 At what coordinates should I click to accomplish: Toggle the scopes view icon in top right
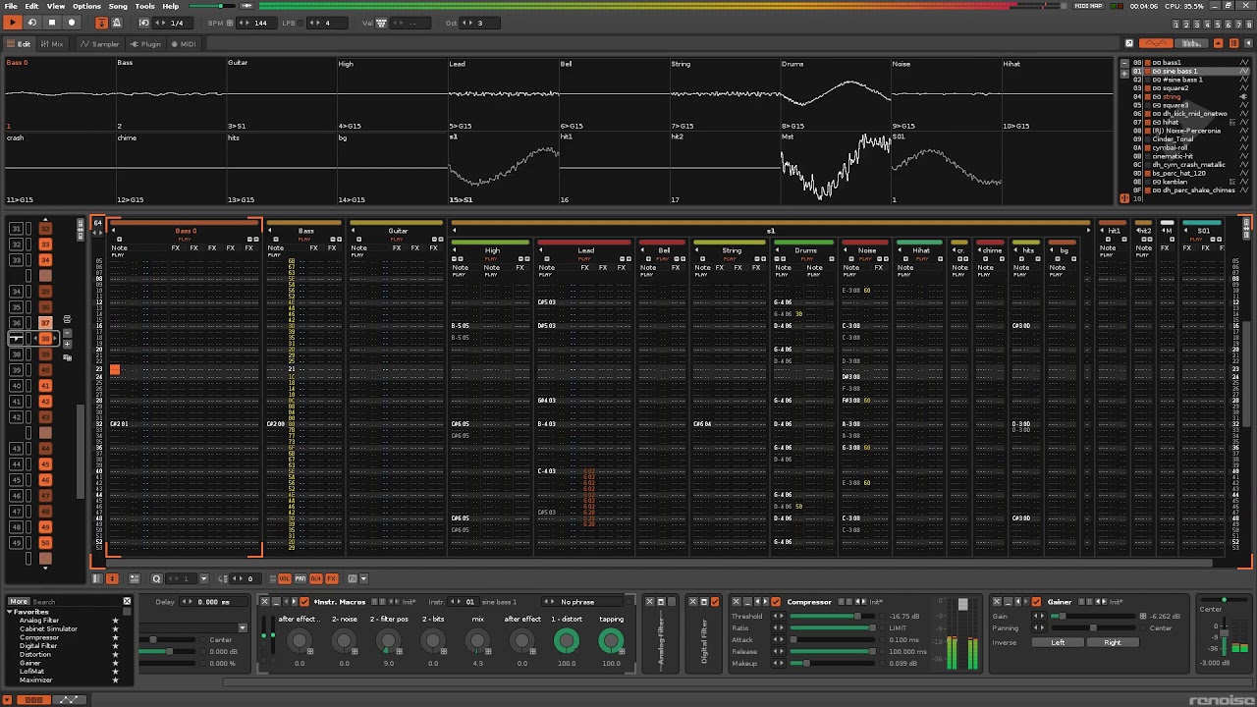(1157, 43)
